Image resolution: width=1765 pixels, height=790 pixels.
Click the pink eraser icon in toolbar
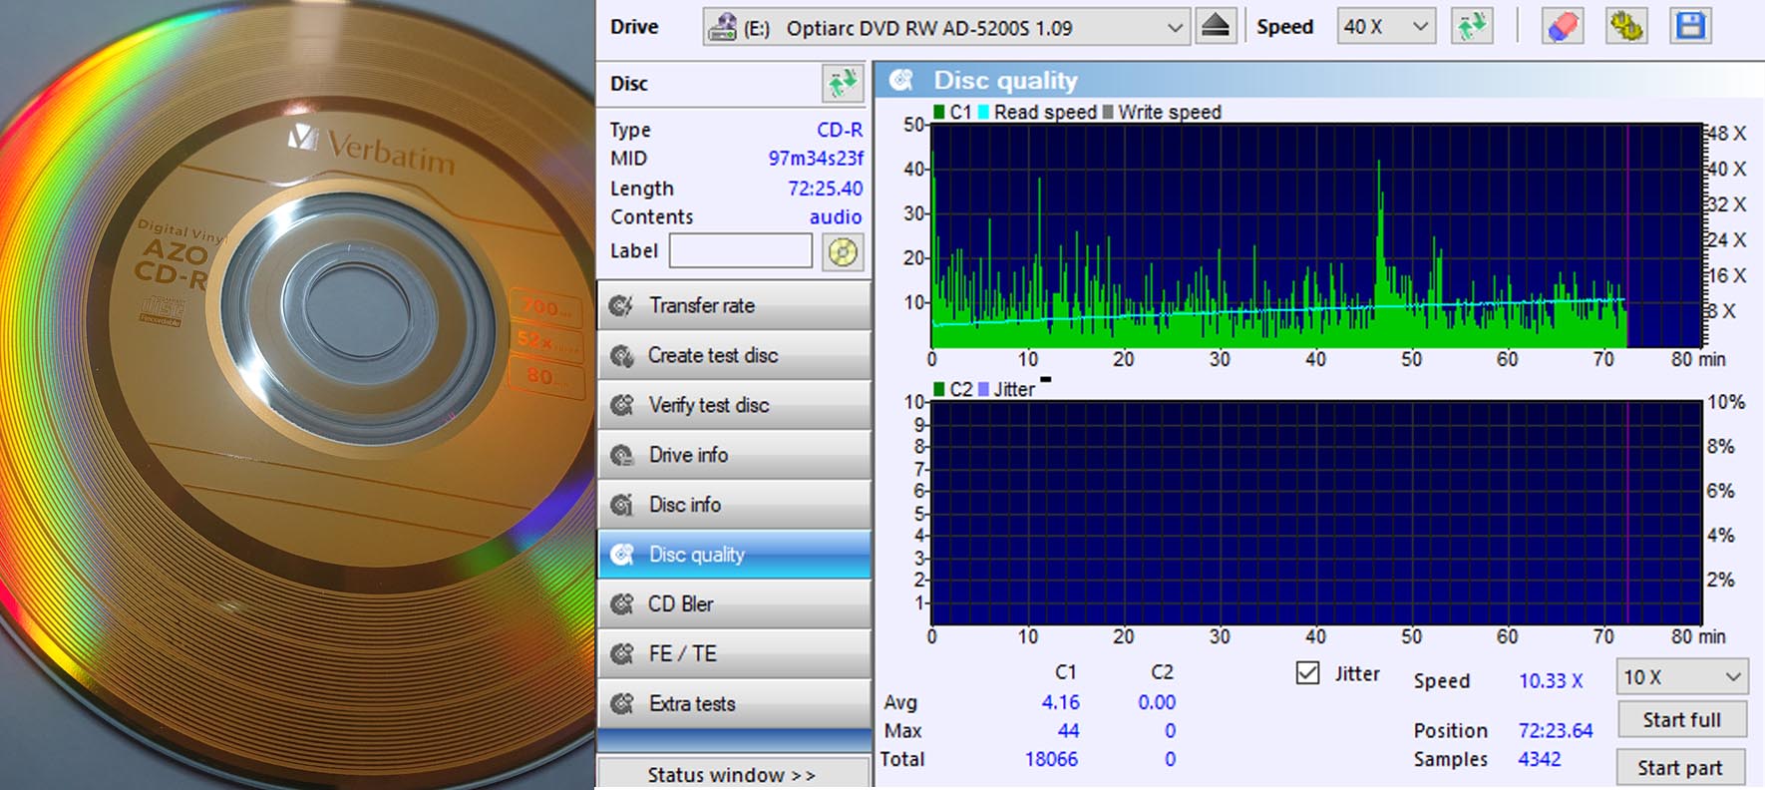1562,26
